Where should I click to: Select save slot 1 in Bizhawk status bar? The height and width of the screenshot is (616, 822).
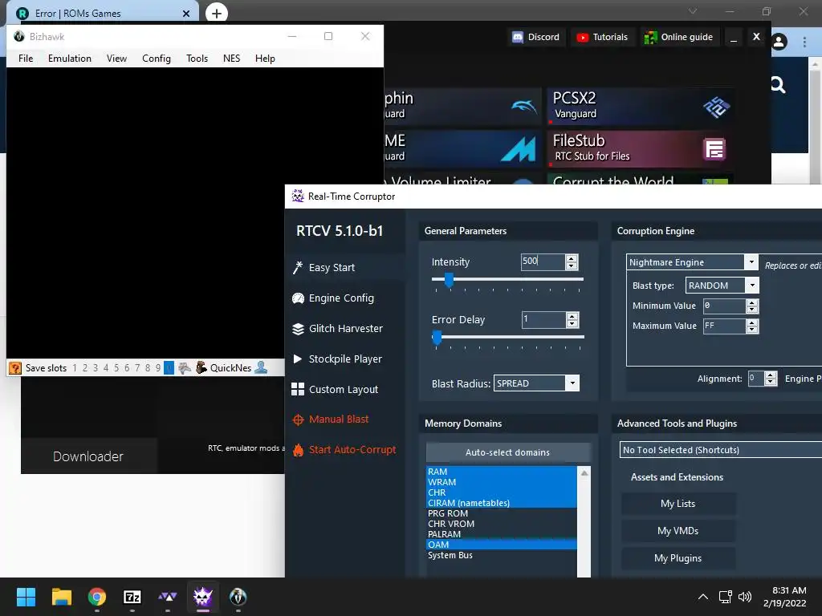[x=75, y=367]
